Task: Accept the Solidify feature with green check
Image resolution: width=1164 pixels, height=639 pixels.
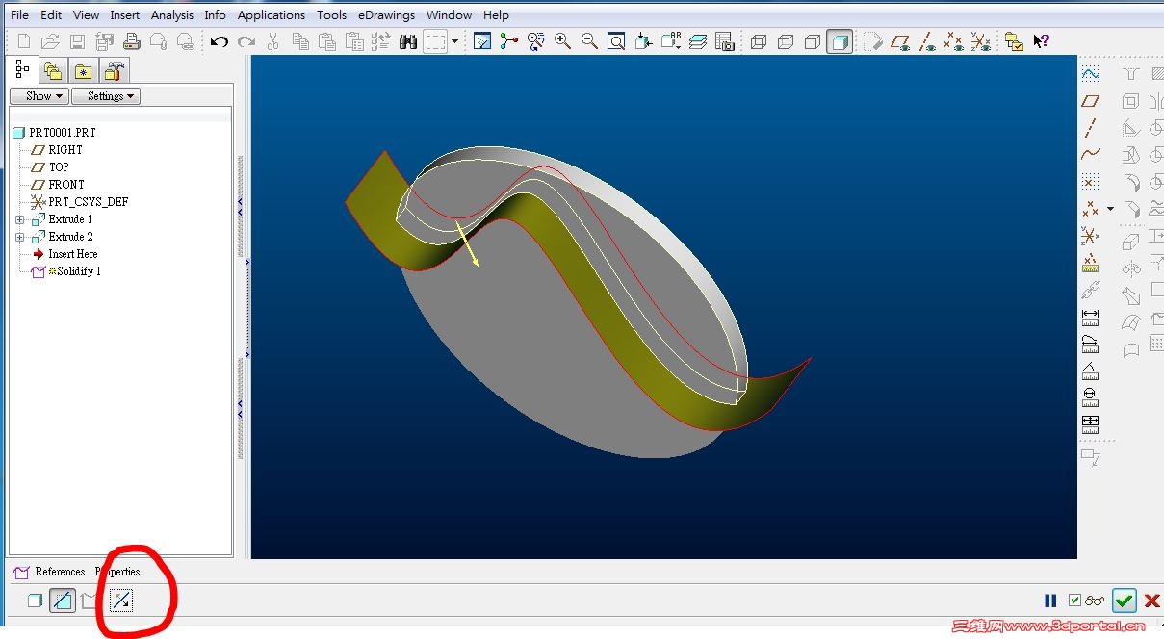Action: click(1124, 601)
